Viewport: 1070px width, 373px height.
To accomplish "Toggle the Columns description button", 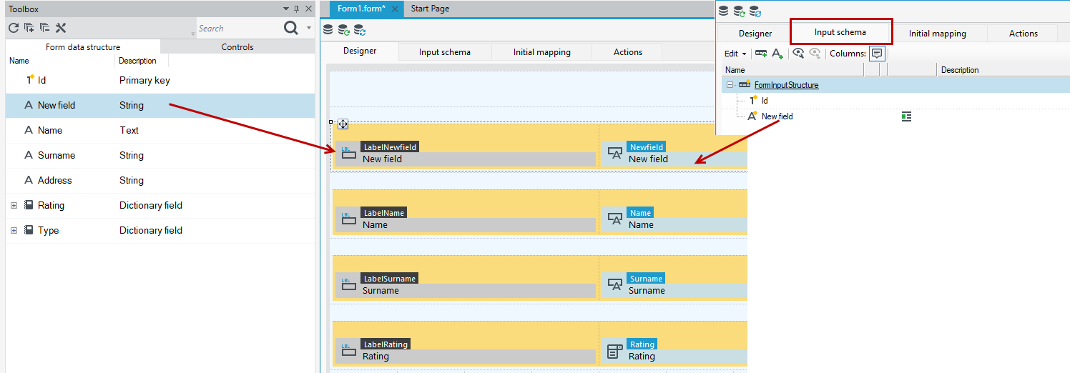I will [x=877, y=54].
